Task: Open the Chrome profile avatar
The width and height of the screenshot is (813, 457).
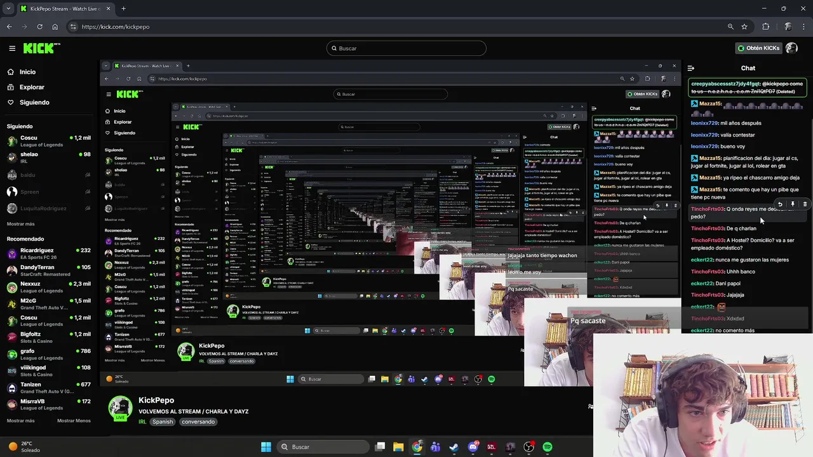Action: coord(788,27)
